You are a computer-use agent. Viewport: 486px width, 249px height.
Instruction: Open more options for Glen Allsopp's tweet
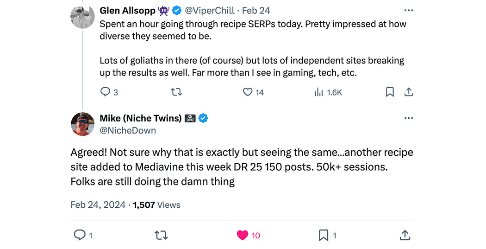pyautogui.click(x=409, y=11)
